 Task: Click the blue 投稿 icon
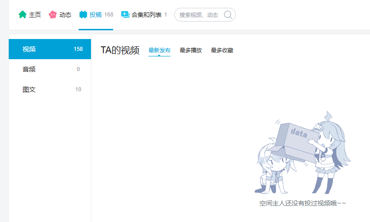[x=83, y=15]
